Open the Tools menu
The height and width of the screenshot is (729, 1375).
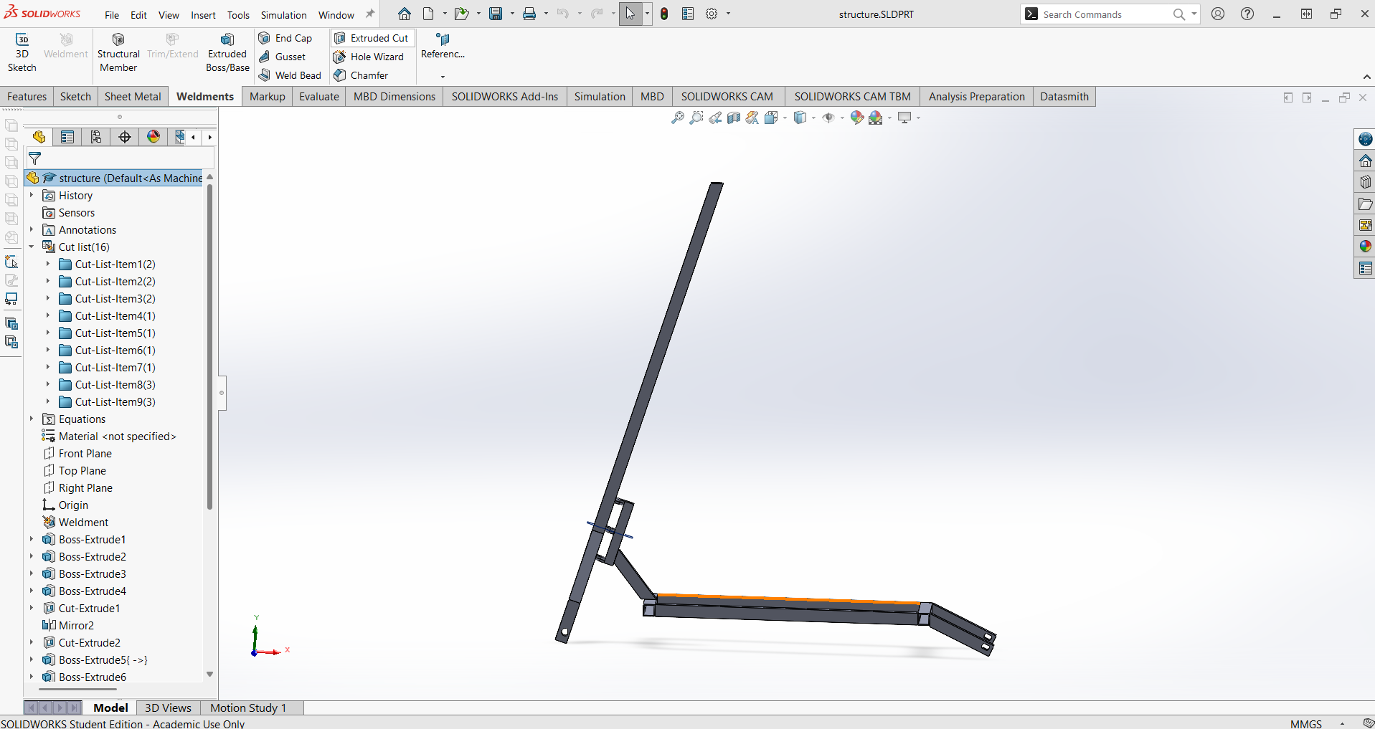click(x=238, y=15)
